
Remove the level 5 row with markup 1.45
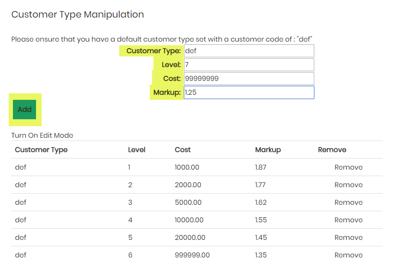point(348,238)
